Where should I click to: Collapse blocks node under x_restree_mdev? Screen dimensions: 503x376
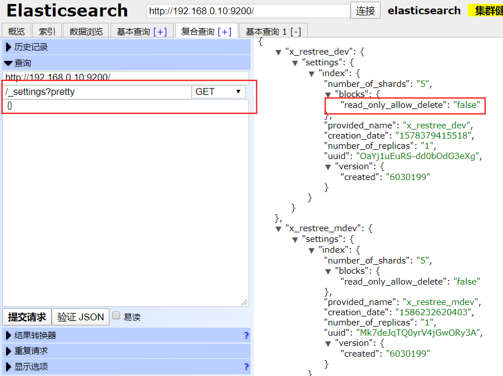[x=328, y=271]
